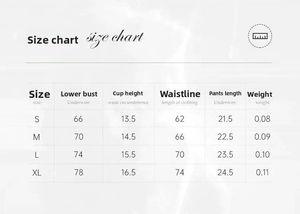Select the "Size" column header
The height and width of the screenshot is (214, 300).
[x=39, y=94]
